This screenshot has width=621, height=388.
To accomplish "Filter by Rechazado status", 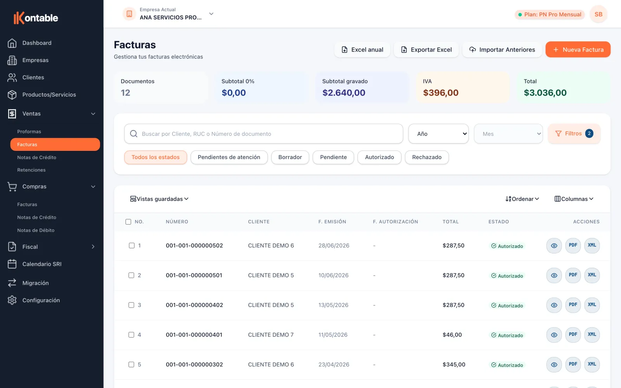I will click(427, 158).
